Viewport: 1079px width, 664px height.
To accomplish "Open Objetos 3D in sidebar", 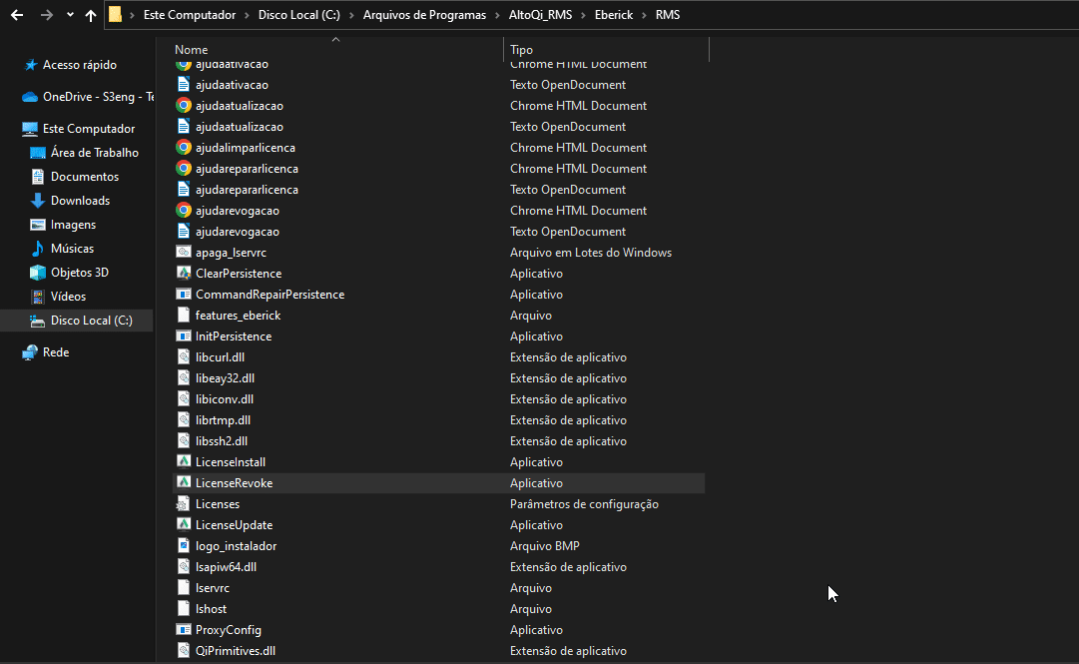I will tap(80, 273).
